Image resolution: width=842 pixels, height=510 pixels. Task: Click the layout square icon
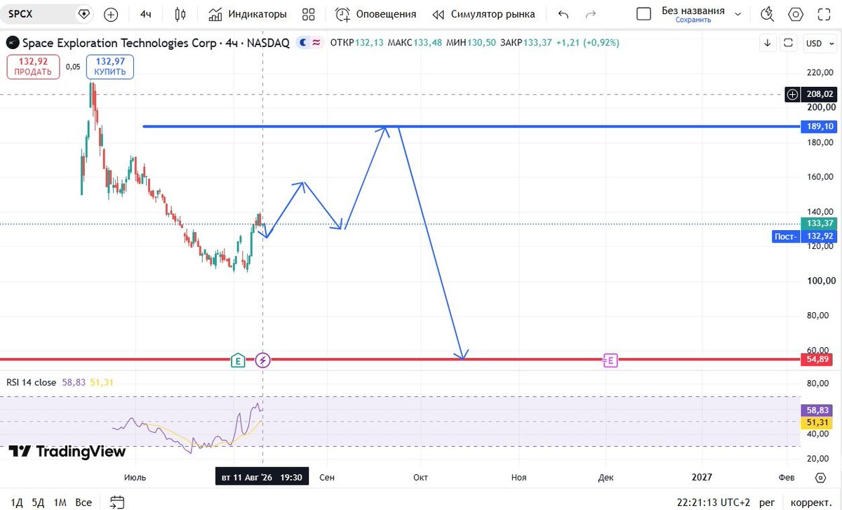point(643,14)
